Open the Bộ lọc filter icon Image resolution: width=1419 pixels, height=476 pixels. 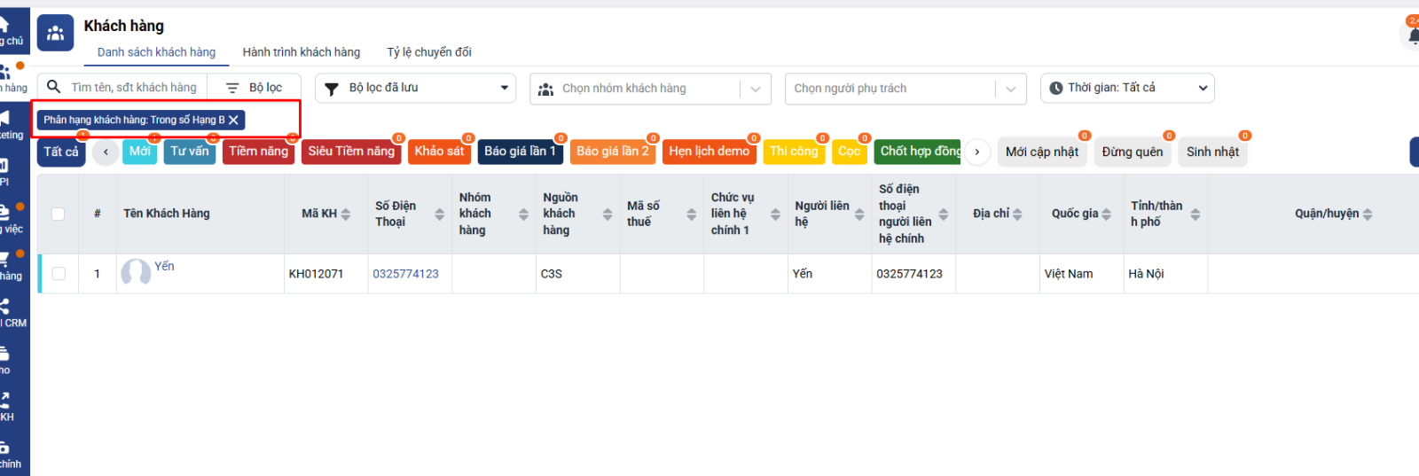pos(233,88)
